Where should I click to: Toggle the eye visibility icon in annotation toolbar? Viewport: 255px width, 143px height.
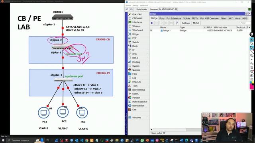pyautogui.click(x=252, y=40)
